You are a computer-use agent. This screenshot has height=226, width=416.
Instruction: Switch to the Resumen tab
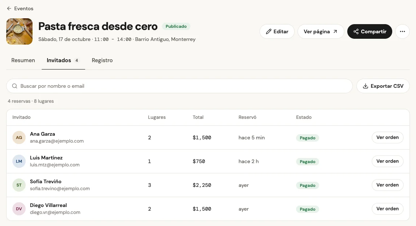click(x=23, y=60)
